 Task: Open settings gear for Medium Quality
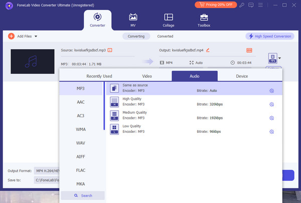[271, 118]
